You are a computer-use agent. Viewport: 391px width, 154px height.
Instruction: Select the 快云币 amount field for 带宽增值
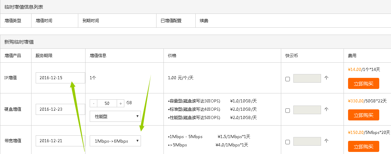coord(307,142)
